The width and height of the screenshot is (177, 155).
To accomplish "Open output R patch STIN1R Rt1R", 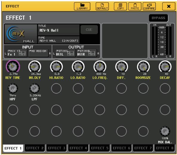I will pyautogui.click(x=87, y=53).
